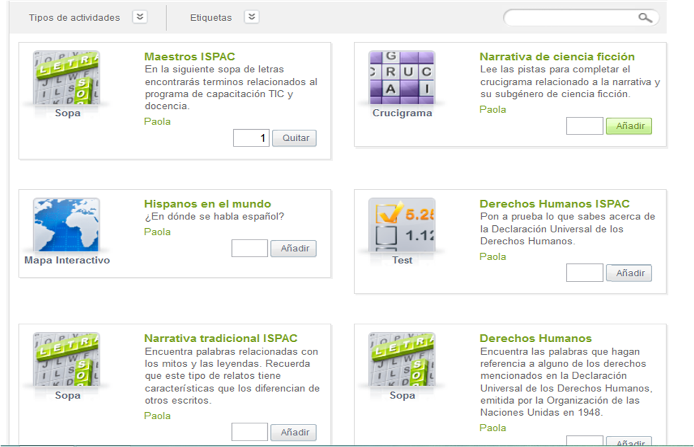Click Quitar on the Maestros ISPAC activity
Screen dimensions: 694x447
[294, 138]
